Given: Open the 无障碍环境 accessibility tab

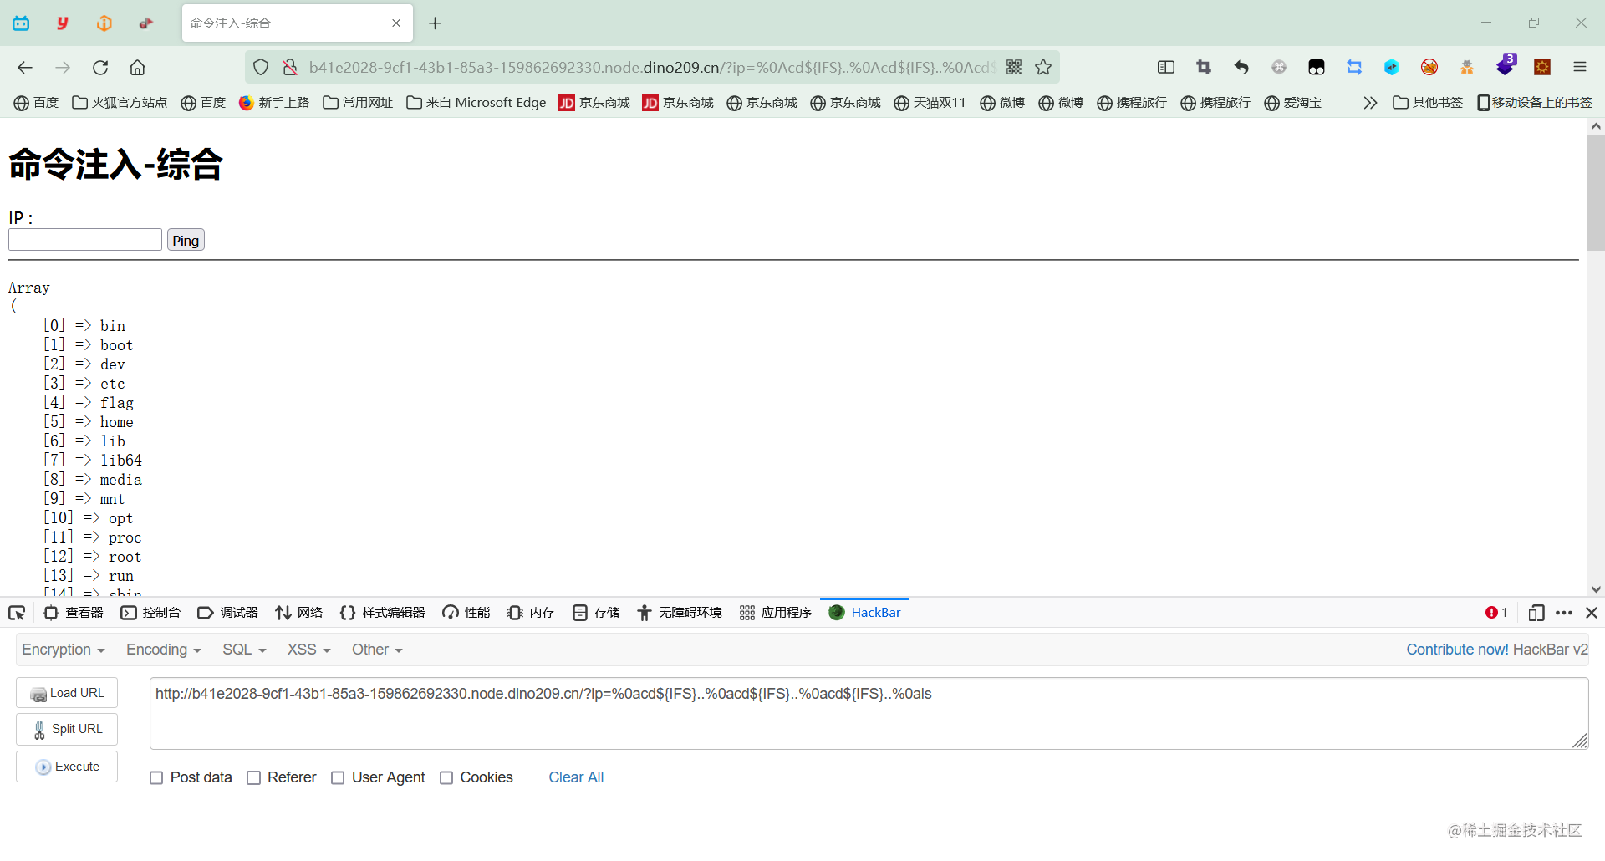Looking at the screenshot, I should [679, 613].
